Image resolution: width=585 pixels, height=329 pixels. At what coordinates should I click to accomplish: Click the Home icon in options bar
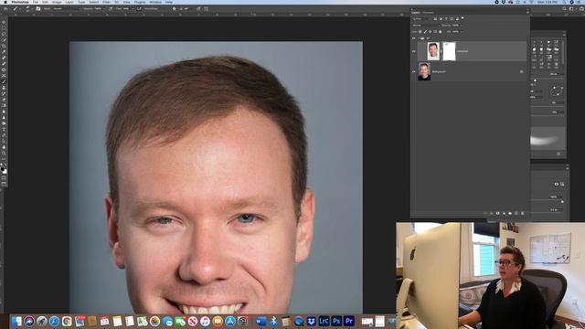5,9
